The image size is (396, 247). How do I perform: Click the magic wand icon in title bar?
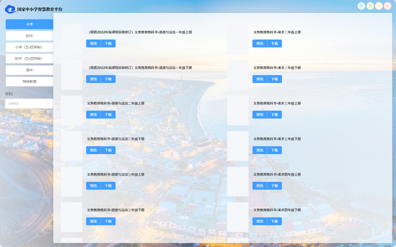[361, 6]
